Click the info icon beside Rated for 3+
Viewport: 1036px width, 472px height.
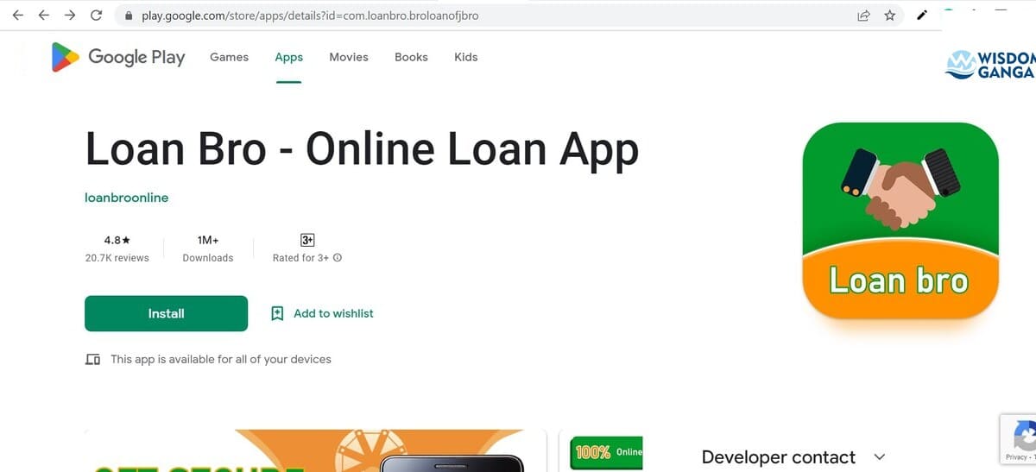338,258
